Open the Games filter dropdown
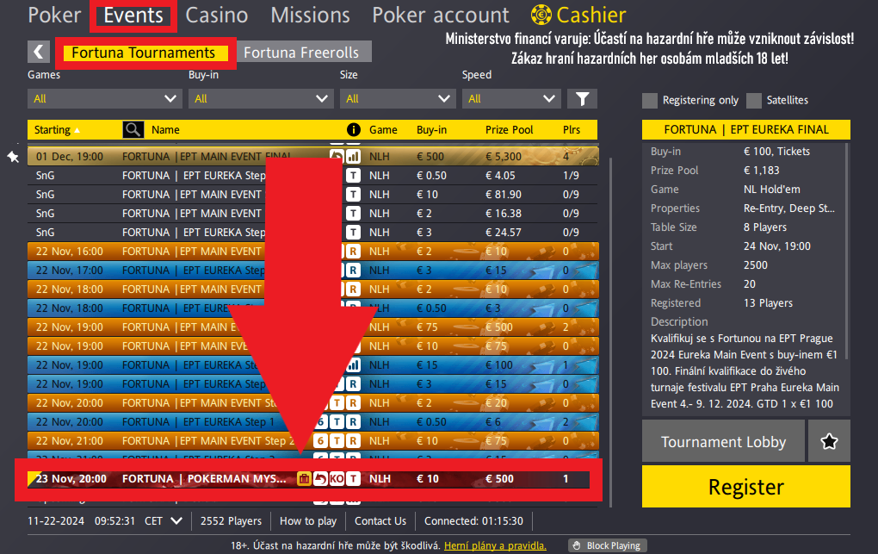 (105, 99)
